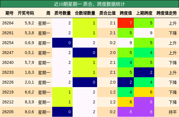Click the 跨度值走势 column header

point(166,13)
